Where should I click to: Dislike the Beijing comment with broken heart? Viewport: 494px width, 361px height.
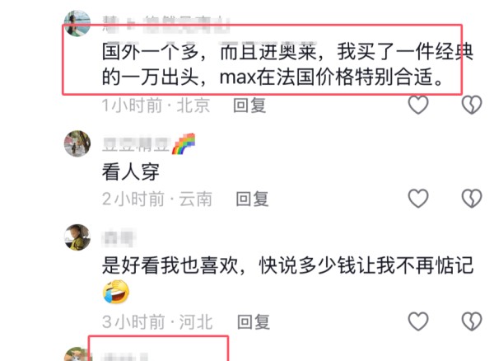click(x=472, y=105)
